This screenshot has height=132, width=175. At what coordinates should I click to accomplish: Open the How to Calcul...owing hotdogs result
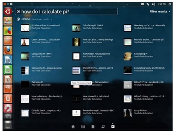[93, 42]
